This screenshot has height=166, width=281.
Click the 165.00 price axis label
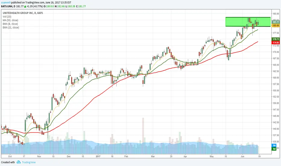pyautogui.click(x=276, y=65)
